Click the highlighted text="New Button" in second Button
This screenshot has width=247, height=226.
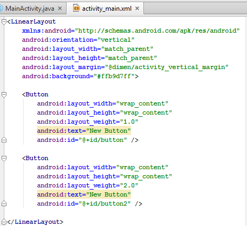tap(84, 194)
